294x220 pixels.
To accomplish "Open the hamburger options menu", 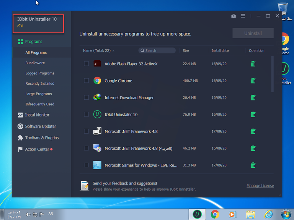I will pyautogui.click(x=243, y=16).
